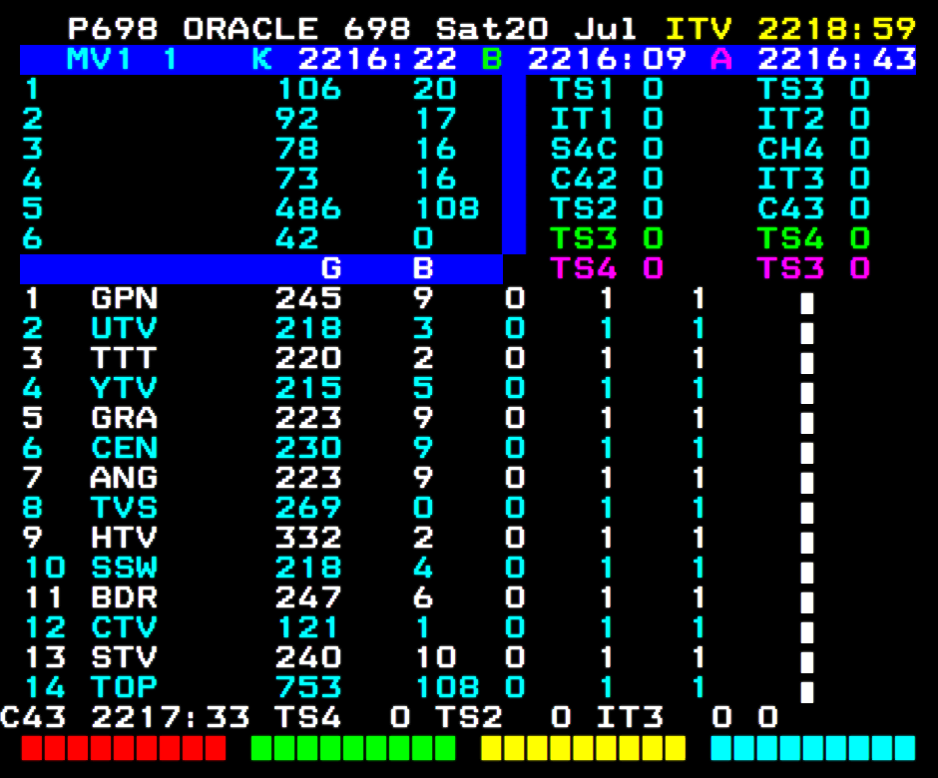Click the G column header

(x=331, y=268)
